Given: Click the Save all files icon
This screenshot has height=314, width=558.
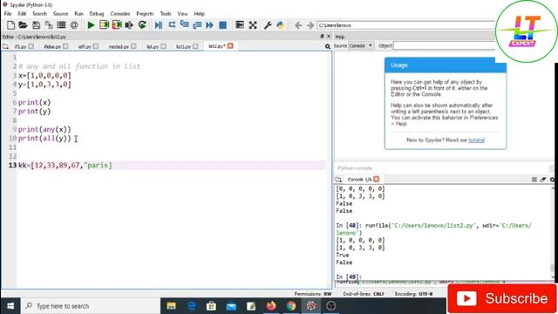Looking at the screenshot, I should point(49,25).
